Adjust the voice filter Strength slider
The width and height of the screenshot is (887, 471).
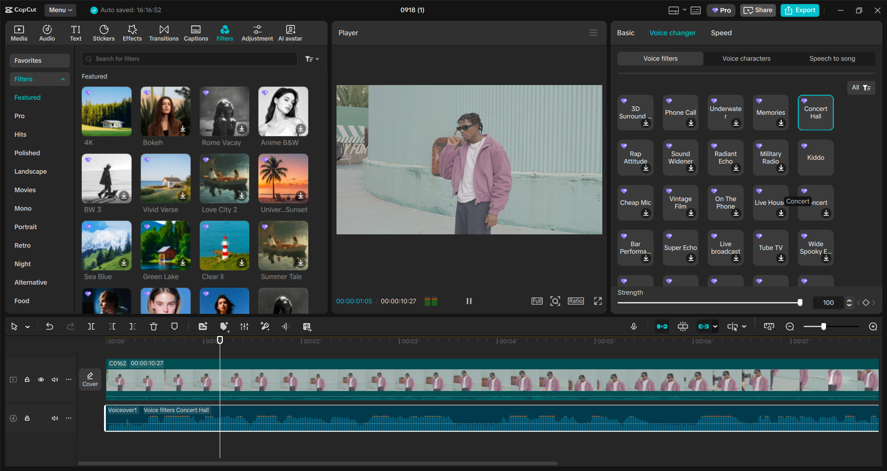[800, 303]
